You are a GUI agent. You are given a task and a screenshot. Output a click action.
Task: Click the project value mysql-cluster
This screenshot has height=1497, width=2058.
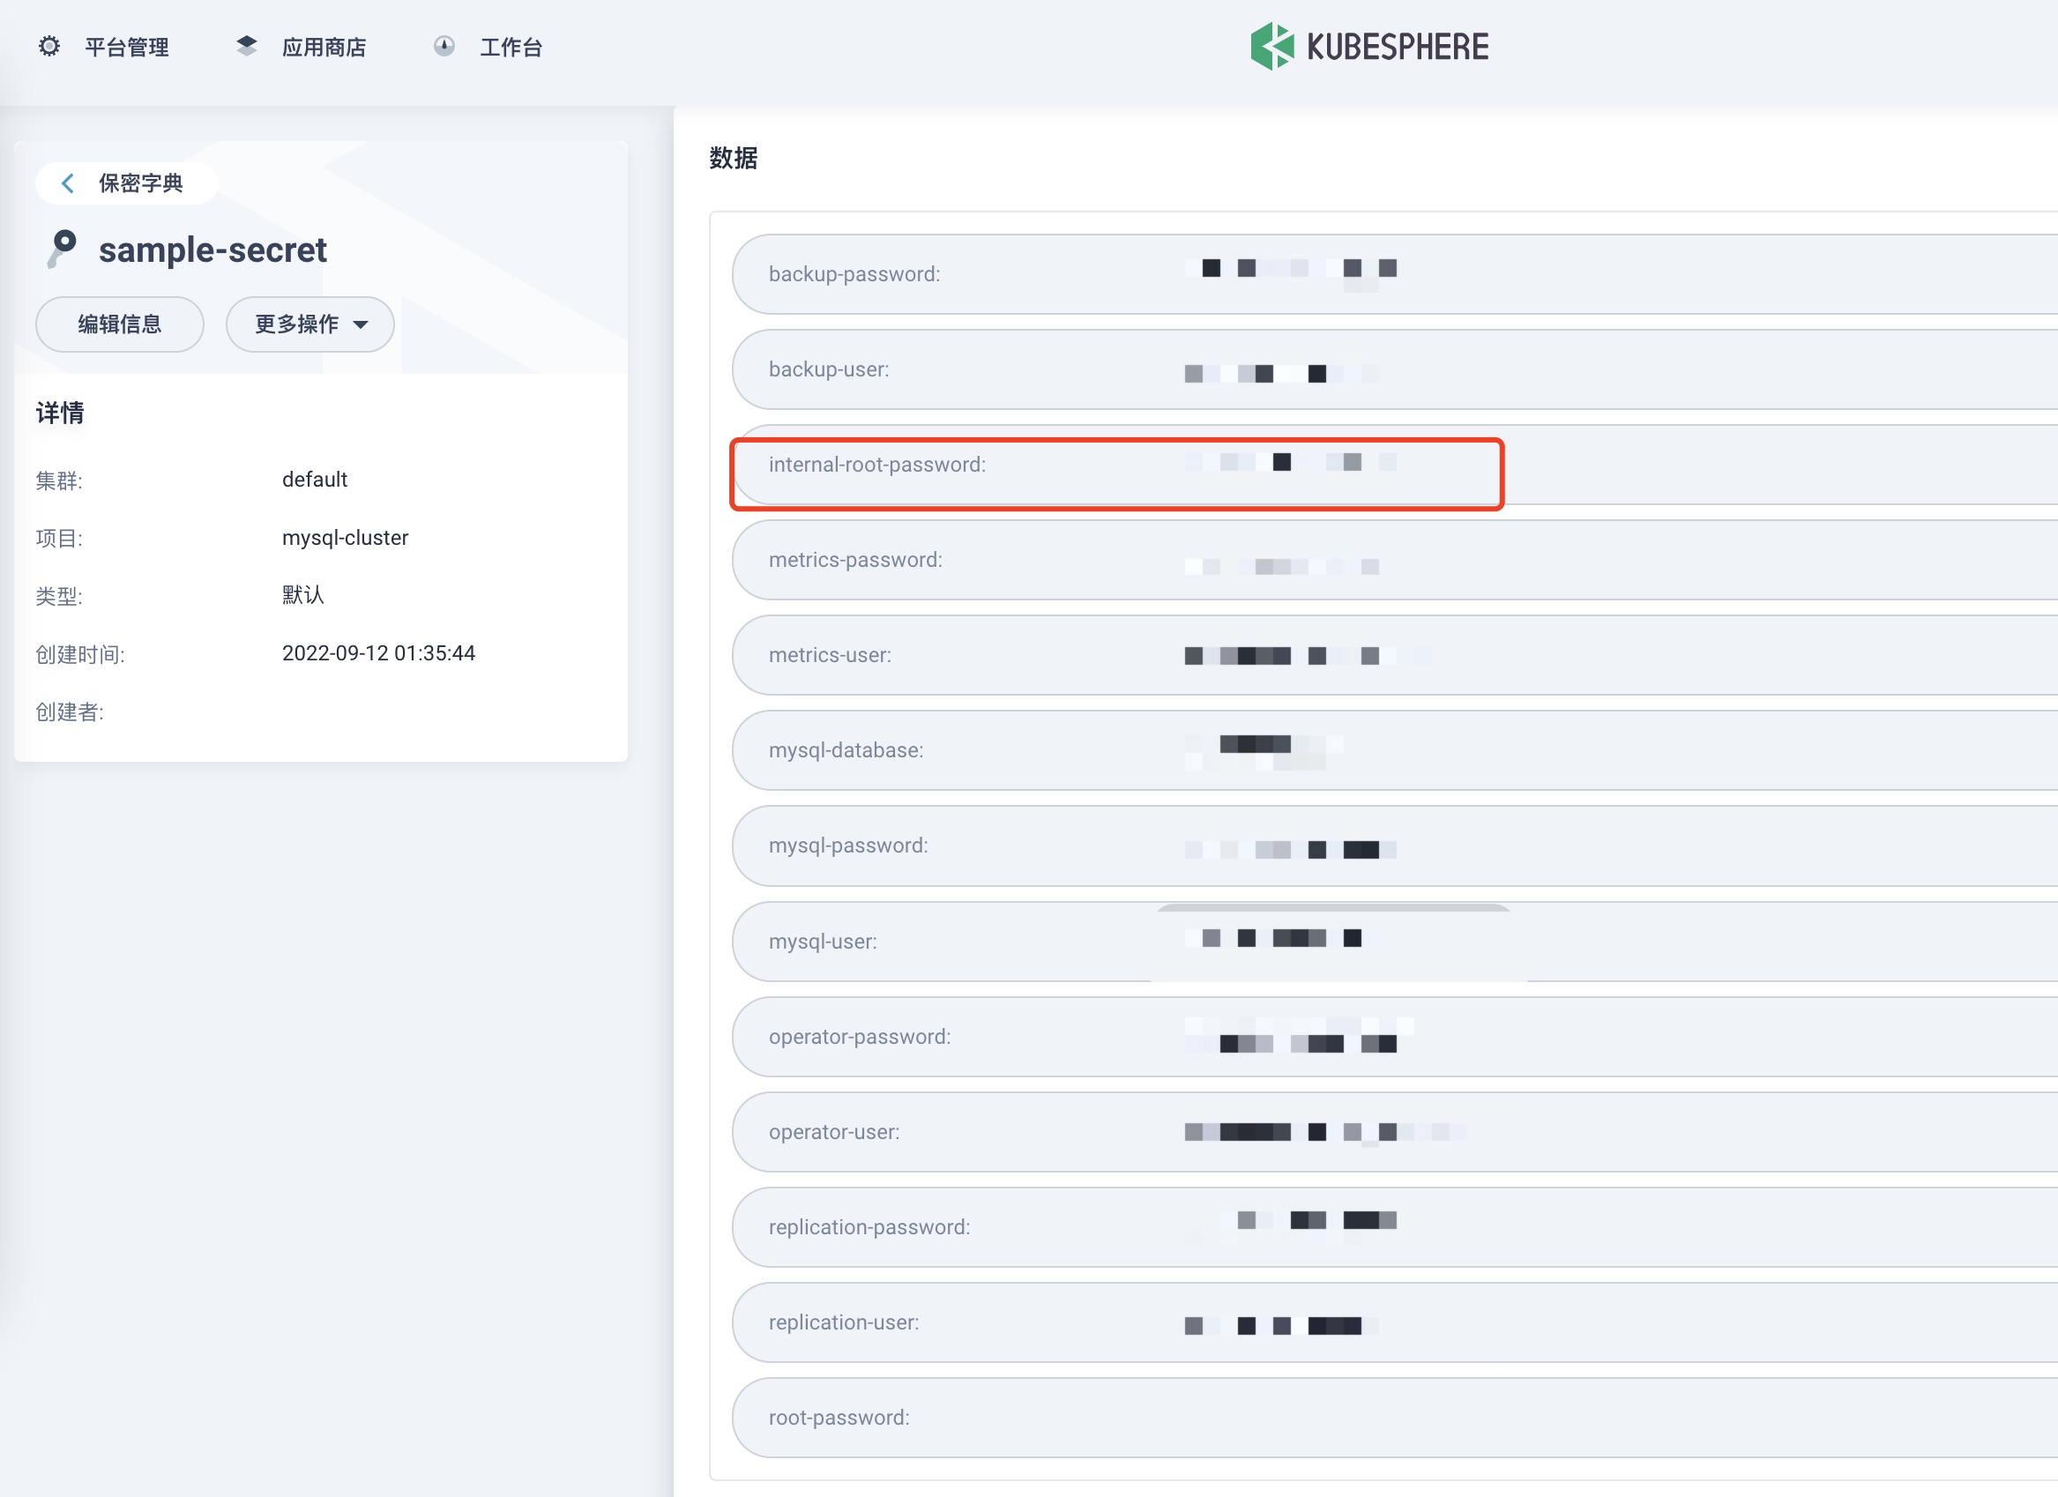click(x=345, y=538)
